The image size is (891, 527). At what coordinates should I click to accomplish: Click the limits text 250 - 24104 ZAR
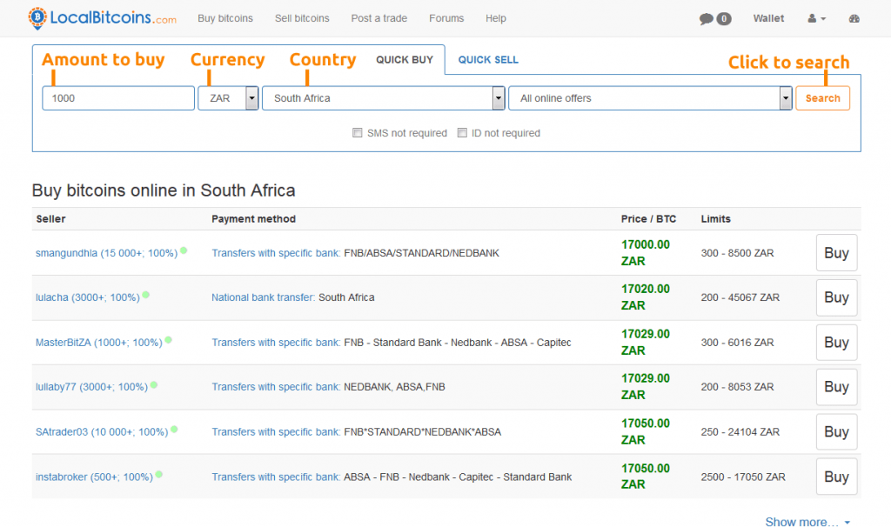tap(740, 432)
